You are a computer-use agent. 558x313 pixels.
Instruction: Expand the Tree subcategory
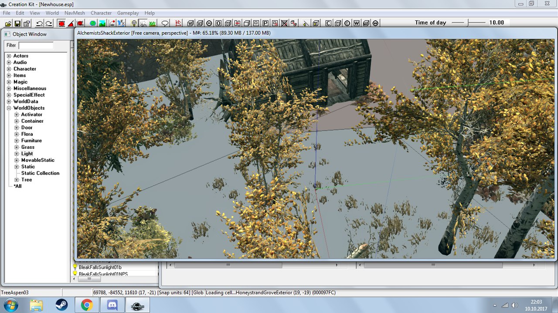[17, 180]
